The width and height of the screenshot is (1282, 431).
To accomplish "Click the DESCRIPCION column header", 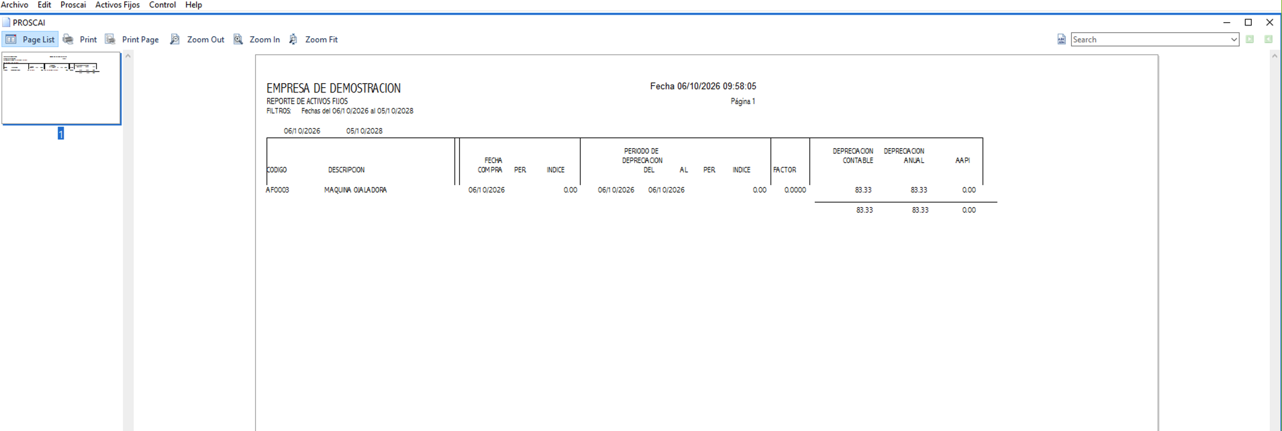I will pos(346,170).
